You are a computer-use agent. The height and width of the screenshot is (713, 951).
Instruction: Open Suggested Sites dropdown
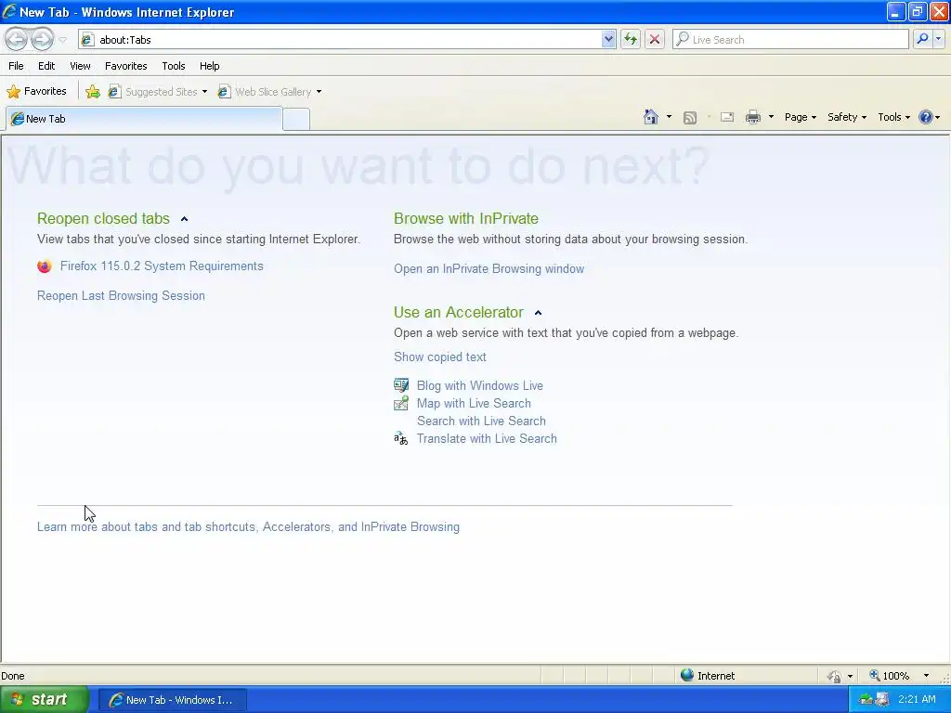(158, 92)
